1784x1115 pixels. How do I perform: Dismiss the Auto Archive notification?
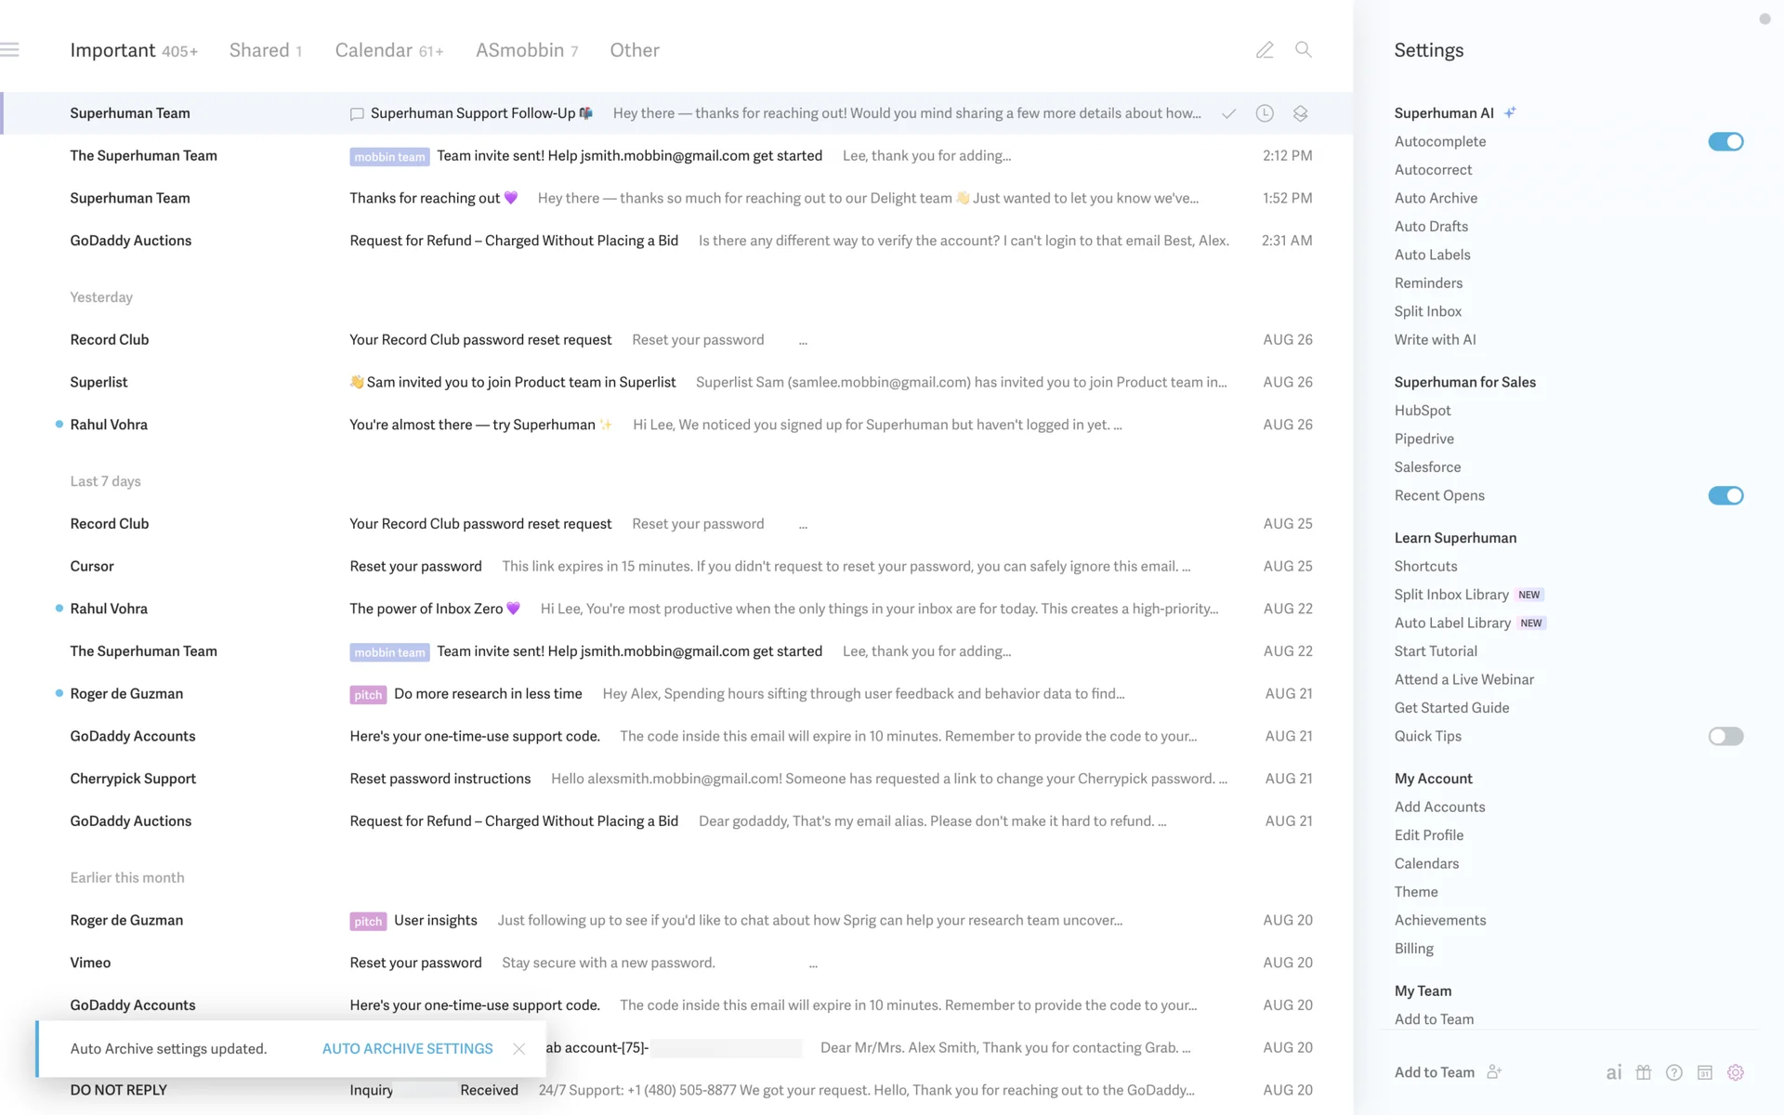(x=519, y=1048)
